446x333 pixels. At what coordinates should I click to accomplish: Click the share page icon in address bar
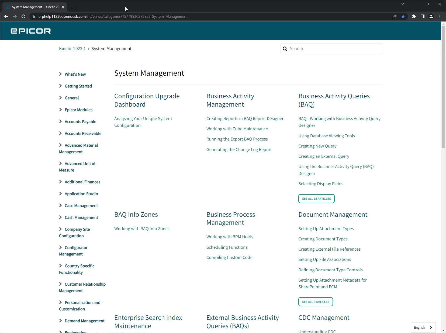click(x=395, y=16)
